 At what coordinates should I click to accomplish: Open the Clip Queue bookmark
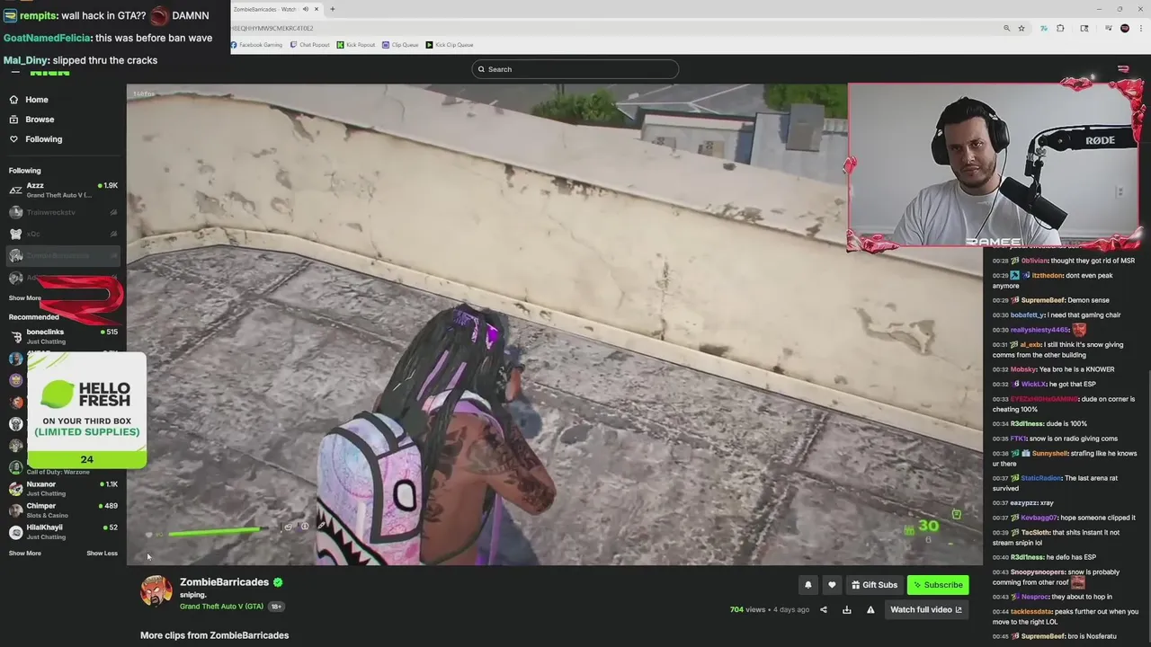click(x=400, y=45)
